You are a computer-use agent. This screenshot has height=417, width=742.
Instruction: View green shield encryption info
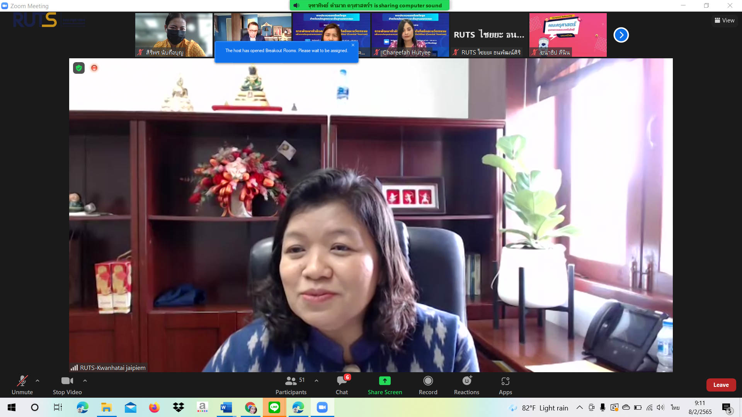pyautogui.click(x=79, y=68)
